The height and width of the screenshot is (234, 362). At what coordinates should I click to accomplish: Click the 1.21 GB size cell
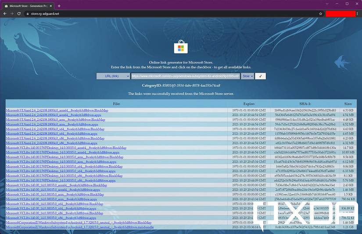pyautogui.click(x=348, y=227)
